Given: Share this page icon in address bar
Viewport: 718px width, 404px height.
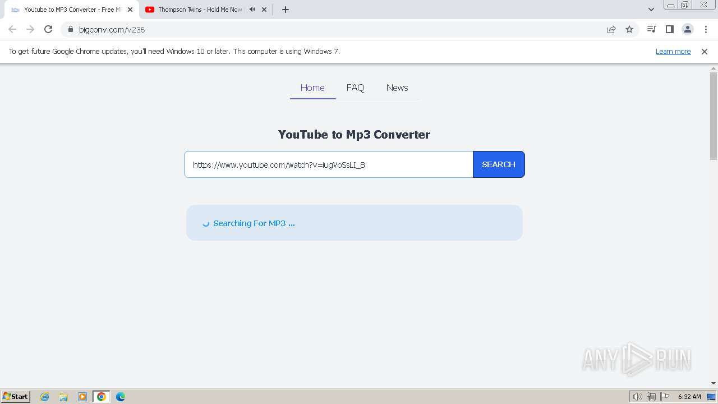Looking at the screenshot, I should pyautogui.click(x=611, y=29).
